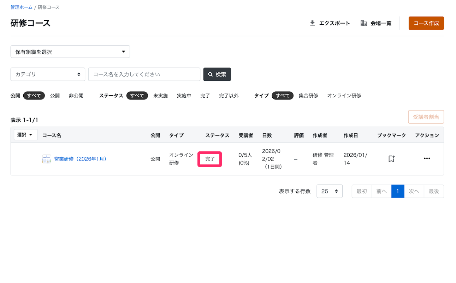The width and height of the screenshot is (456, 283).
Task: Click the 作成者 column header
Action: [320, 135]
